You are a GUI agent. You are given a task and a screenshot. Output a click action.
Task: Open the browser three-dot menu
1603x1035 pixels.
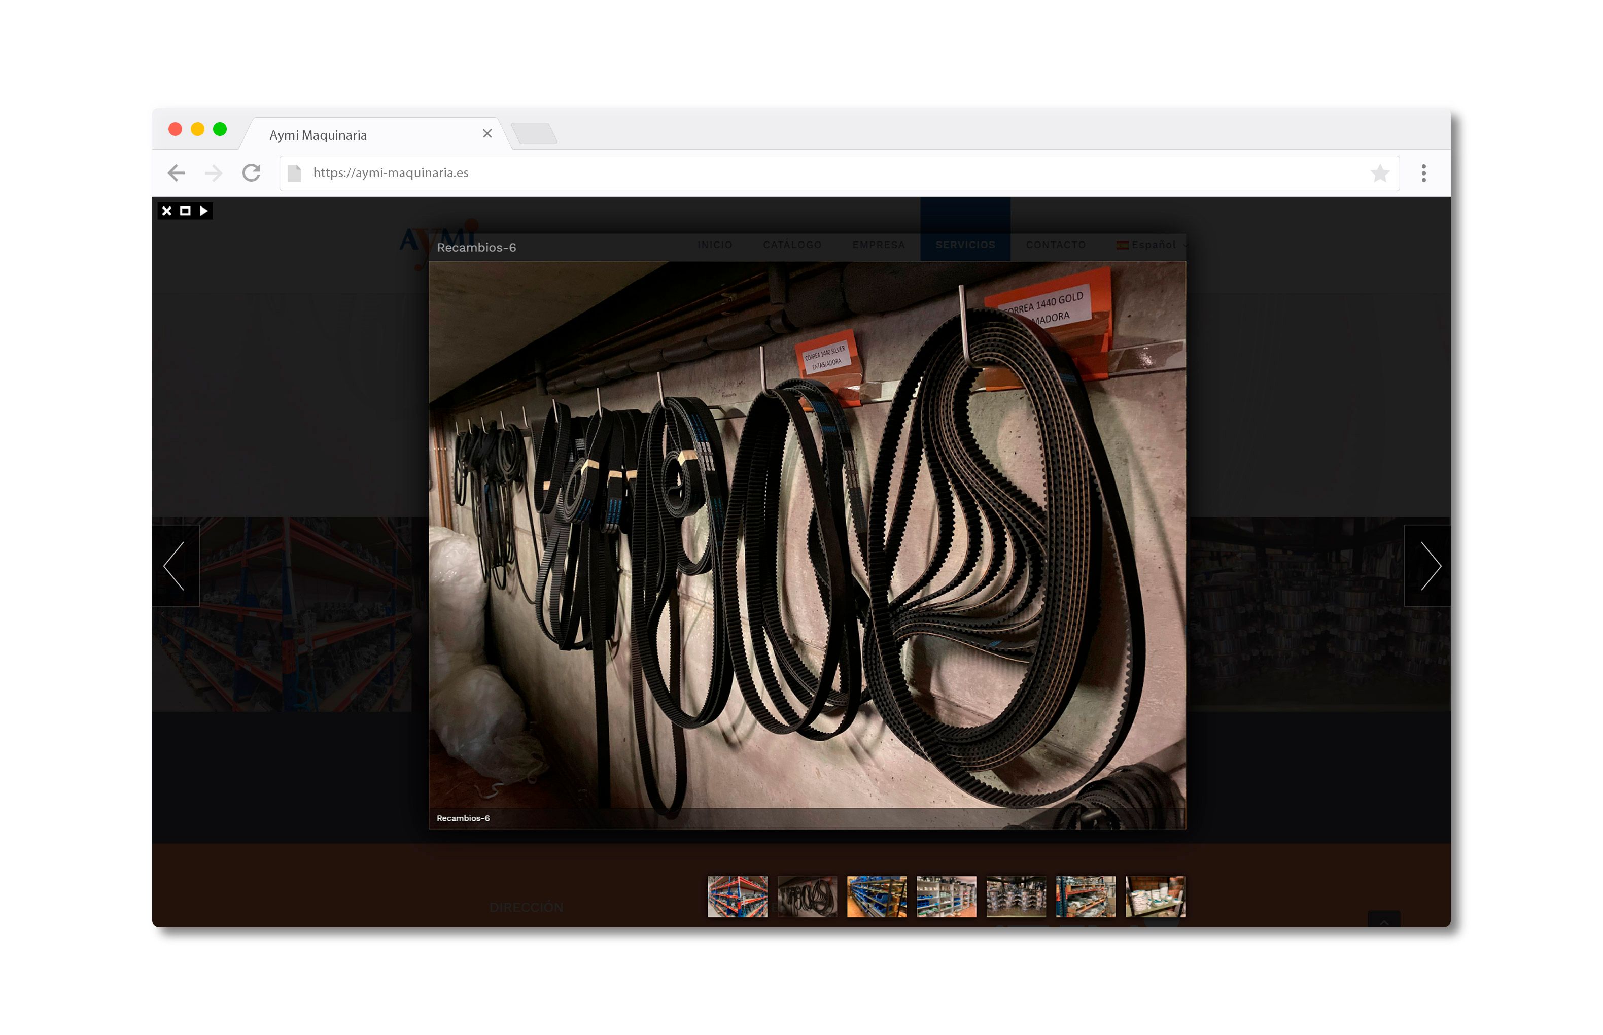click(1423, 174)
